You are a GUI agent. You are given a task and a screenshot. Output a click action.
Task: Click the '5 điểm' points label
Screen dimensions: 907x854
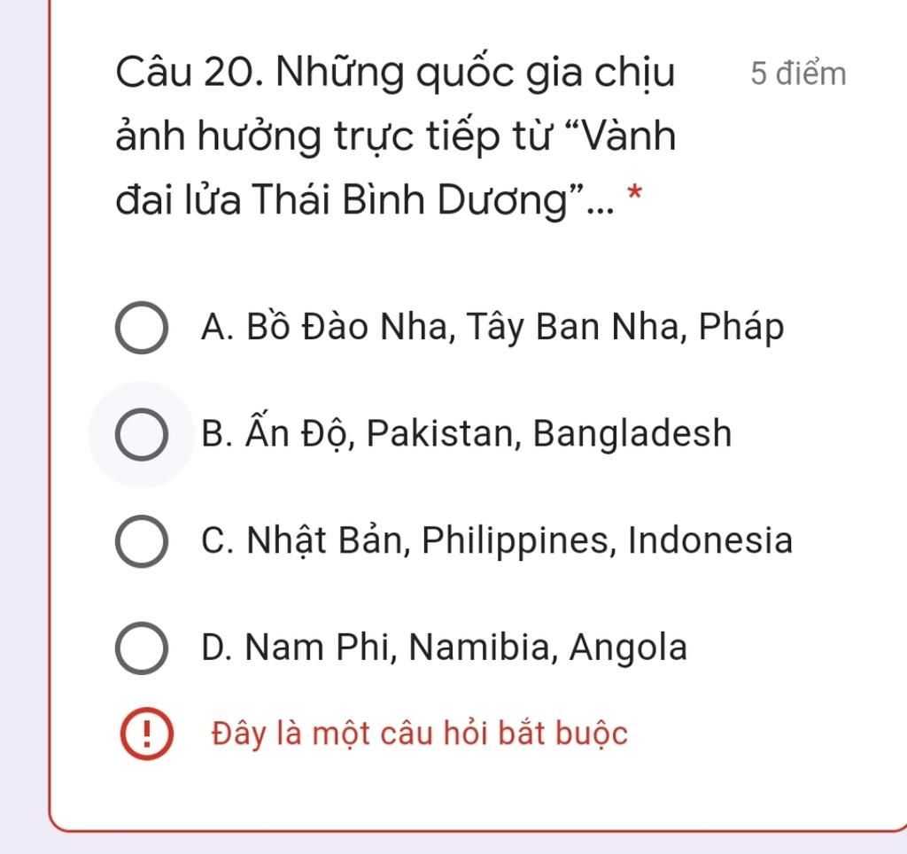tap(798, 74)
